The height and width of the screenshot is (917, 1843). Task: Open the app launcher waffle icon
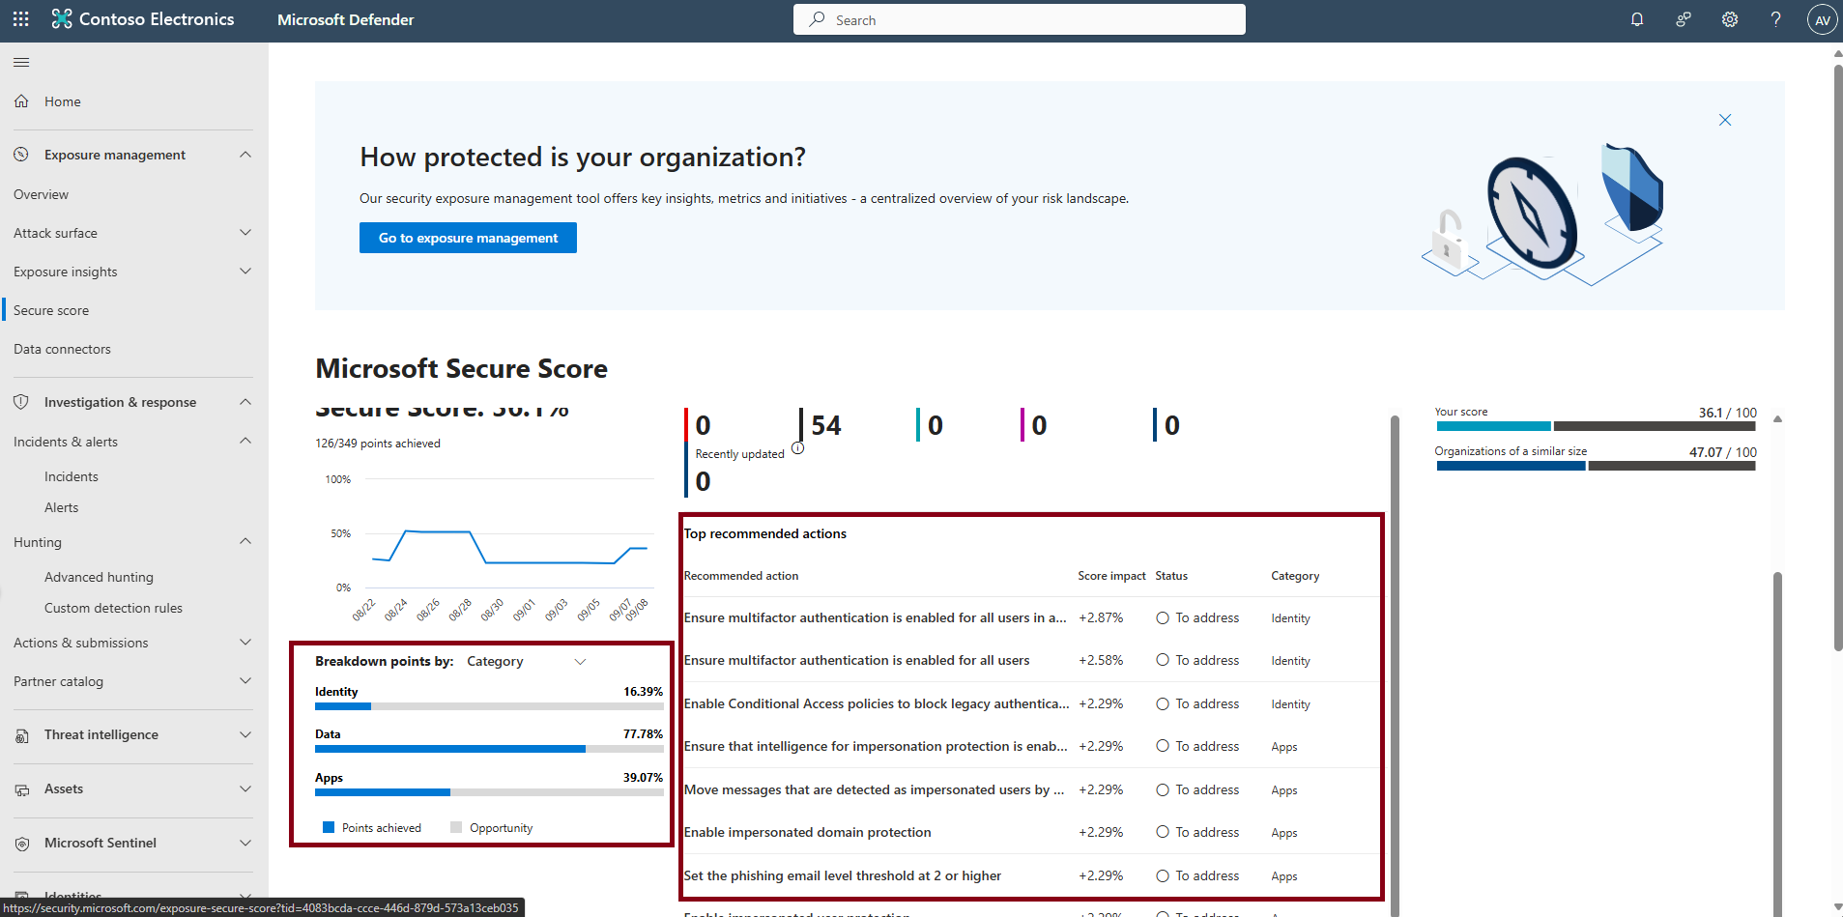point(21,19)
